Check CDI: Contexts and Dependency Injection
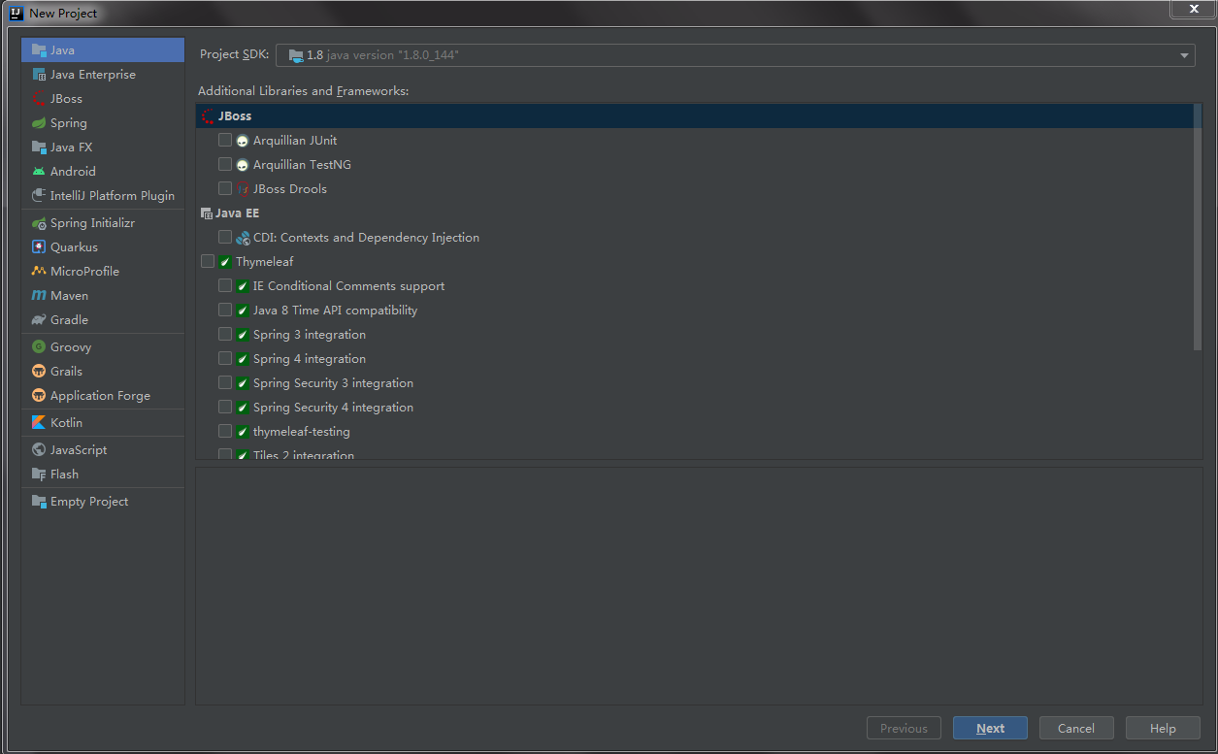Image resolution: width=1218 pixels, height=754 pixels. click(x=225, y=237)
